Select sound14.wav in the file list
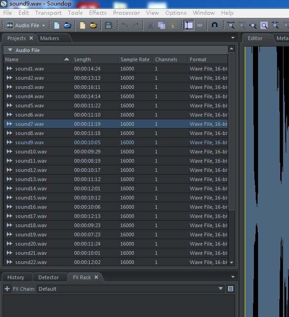289x317 pixels. (31, 188)
